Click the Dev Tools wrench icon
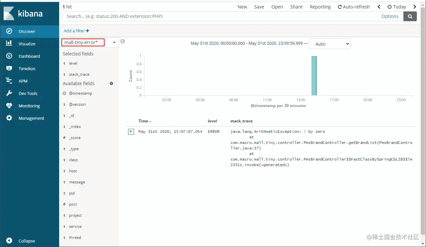The height and width of the screenshot is (247, 426). click(9, 93)
